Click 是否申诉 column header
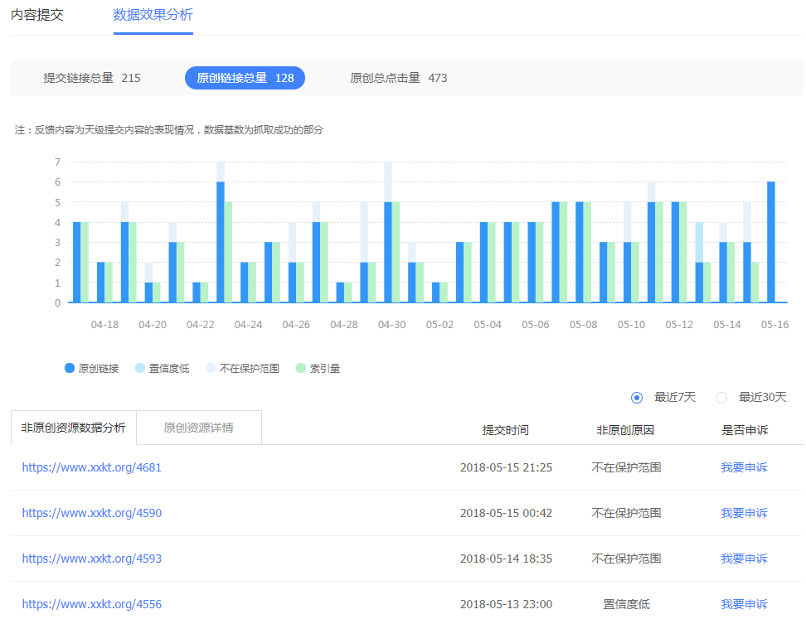The height and width of the screenshot is (624, 806). [x=745, y=430]
